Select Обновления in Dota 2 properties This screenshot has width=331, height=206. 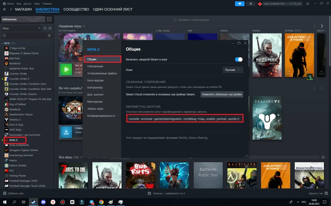point(95,66)
